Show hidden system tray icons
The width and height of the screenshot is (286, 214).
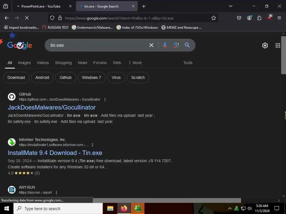(230, 208)
